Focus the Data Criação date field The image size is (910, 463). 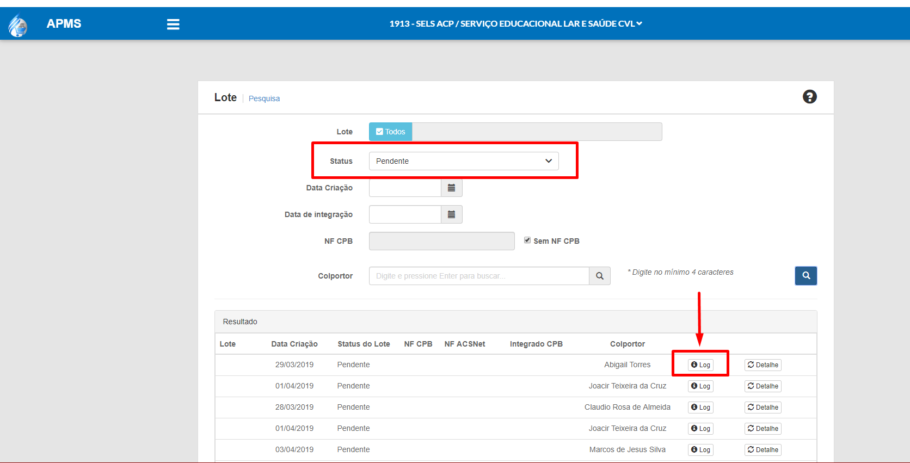click(405, 188)
